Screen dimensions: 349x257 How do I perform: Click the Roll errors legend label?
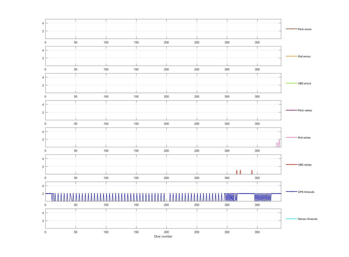click(304, 56)
